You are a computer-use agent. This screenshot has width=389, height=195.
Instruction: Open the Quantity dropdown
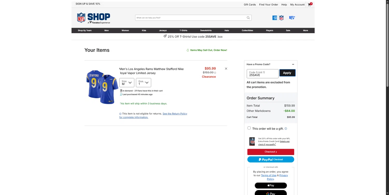tap(143, 83)
